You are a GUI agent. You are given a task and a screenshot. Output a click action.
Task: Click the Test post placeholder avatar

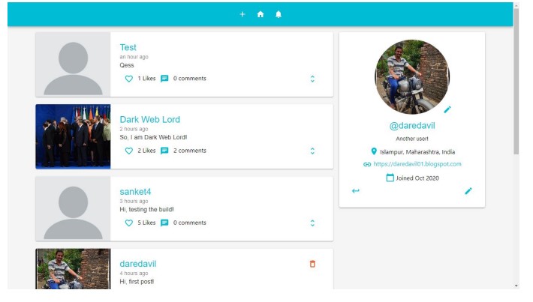73,64
